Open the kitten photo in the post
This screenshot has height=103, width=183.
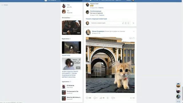tap(110, 65)
